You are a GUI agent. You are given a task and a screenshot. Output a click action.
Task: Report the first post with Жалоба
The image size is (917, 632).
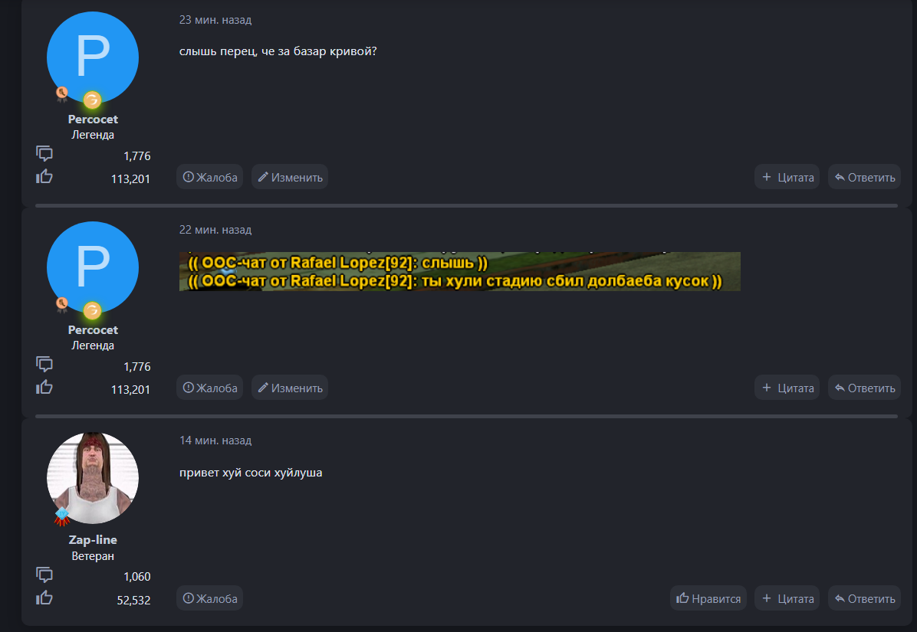[210, 177]
